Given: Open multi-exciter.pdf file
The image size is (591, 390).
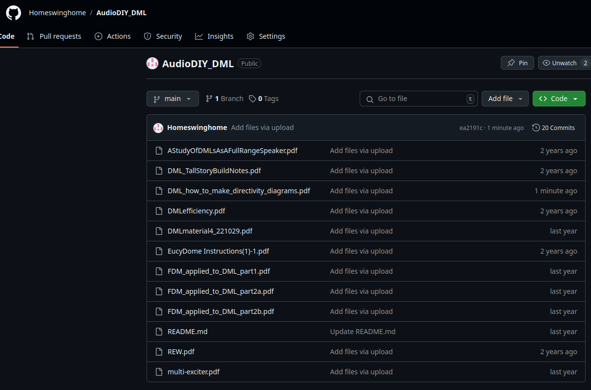Looking at the screenshot, I should (x=193, y=372).
